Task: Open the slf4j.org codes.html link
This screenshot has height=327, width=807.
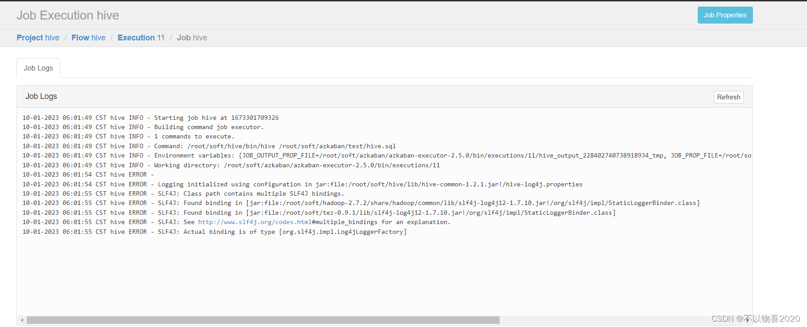Action: point(255,222)
